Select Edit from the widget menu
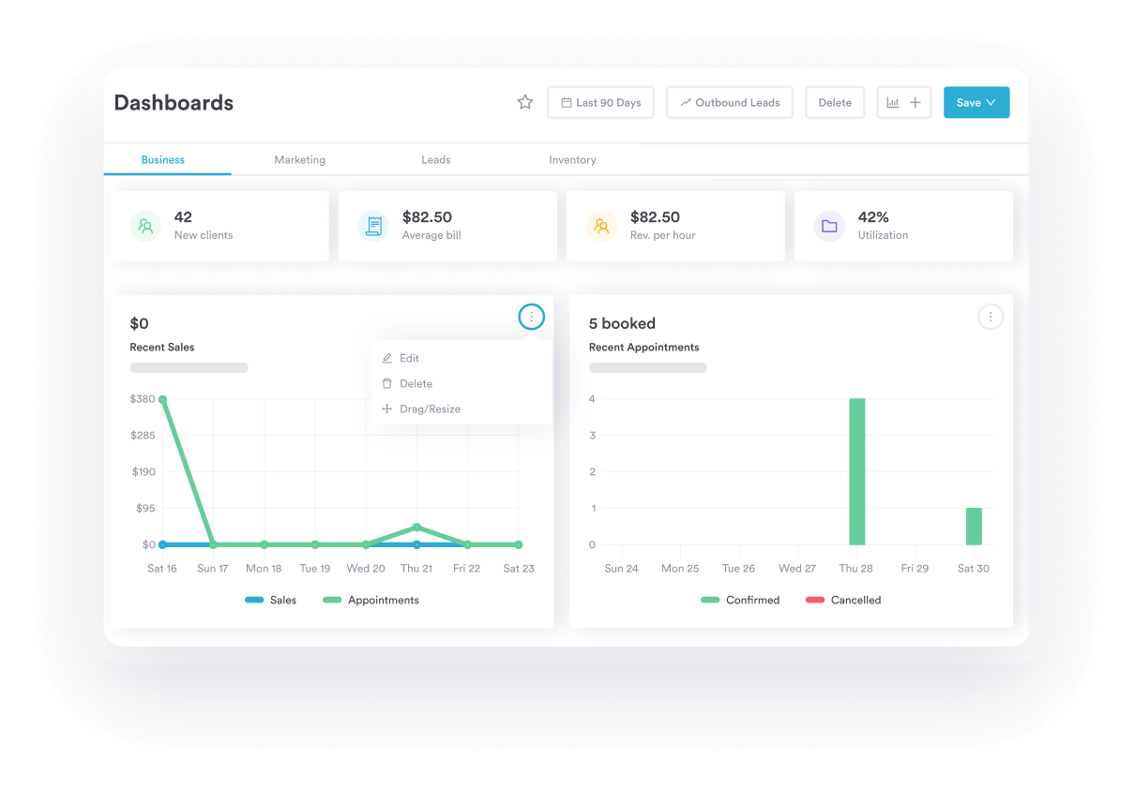This screenshot has height=787, width=1135. click(x=409, y=358)
